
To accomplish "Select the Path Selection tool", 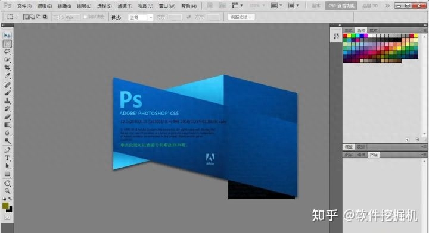I will 7,166.
